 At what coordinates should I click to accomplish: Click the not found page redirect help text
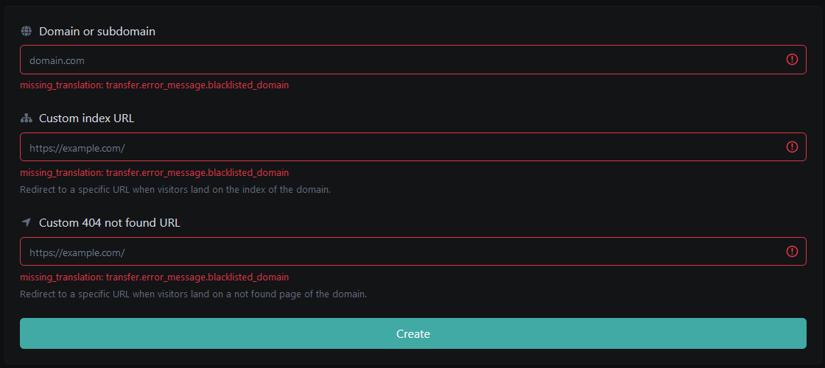tap(193, 294)
